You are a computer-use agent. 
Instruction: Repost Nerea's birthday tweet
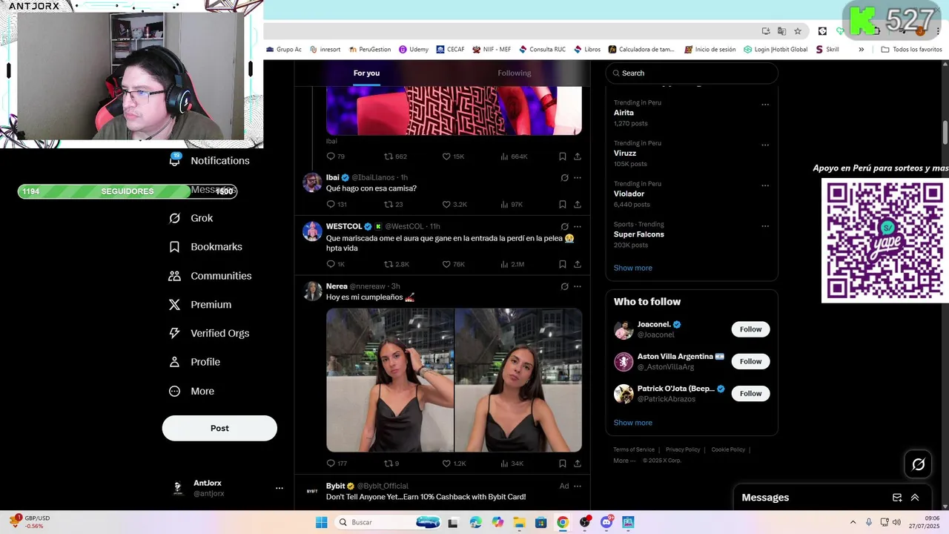click(x=388, y=464)
